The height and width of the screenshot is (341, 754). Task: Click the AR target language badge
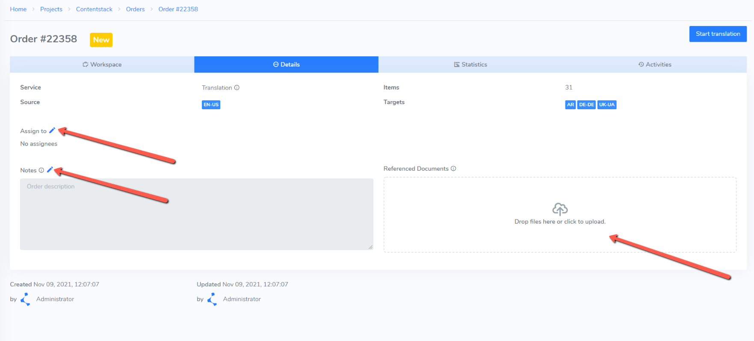pos(570,105)
